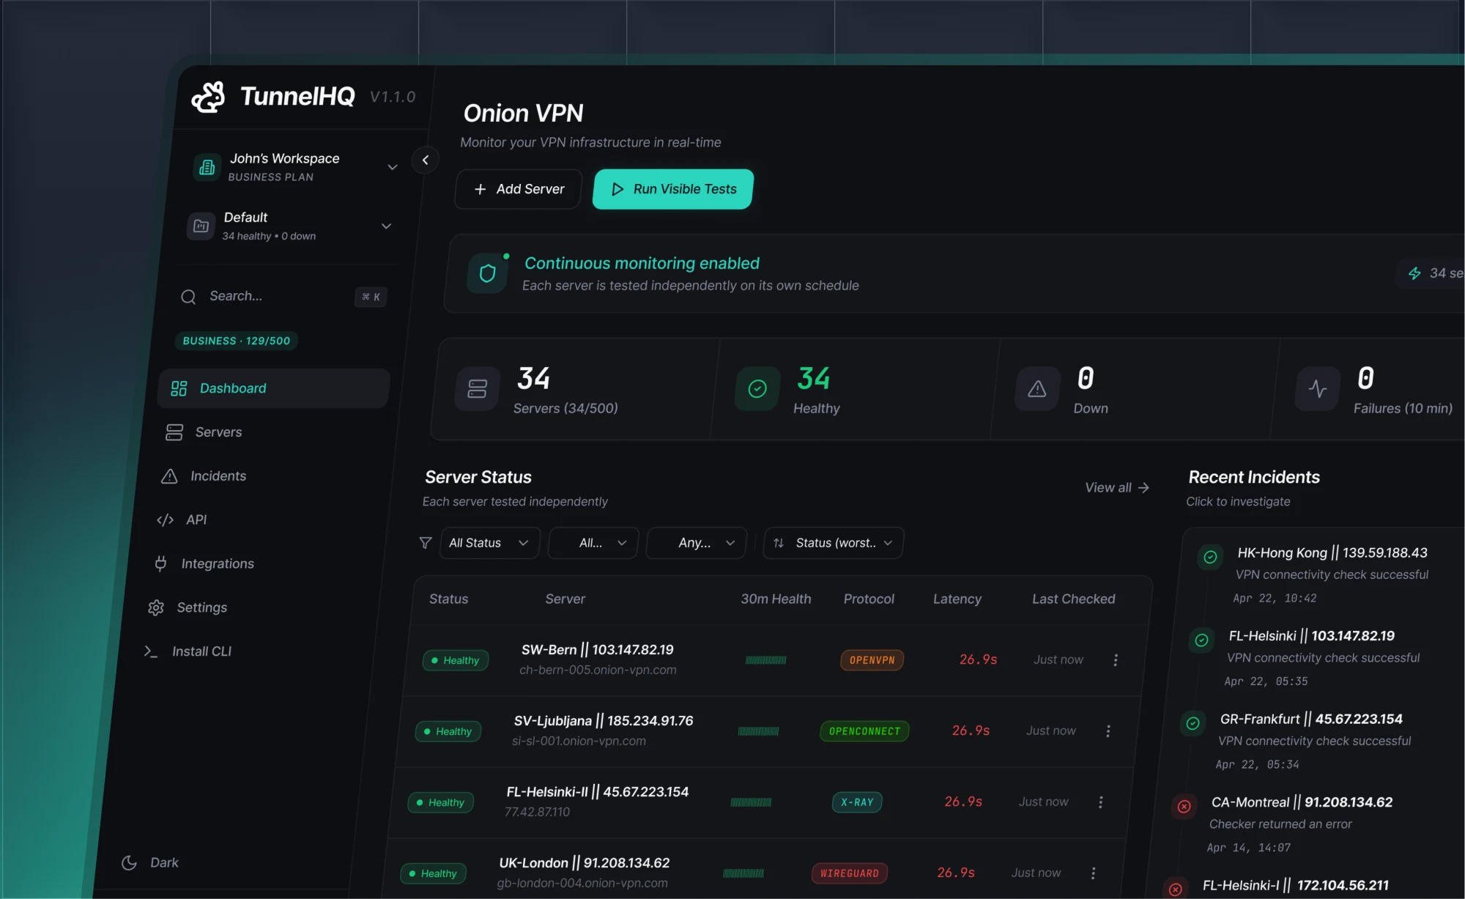Click the BUSINESS · 129/500 badge
This screenshot has width=1465, height=899.
coord(237,341)
